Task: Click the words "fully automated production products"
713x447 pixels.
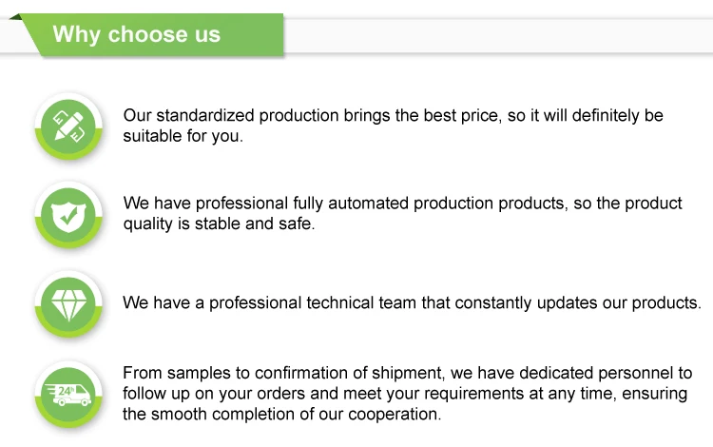Action: coord(409,204)
